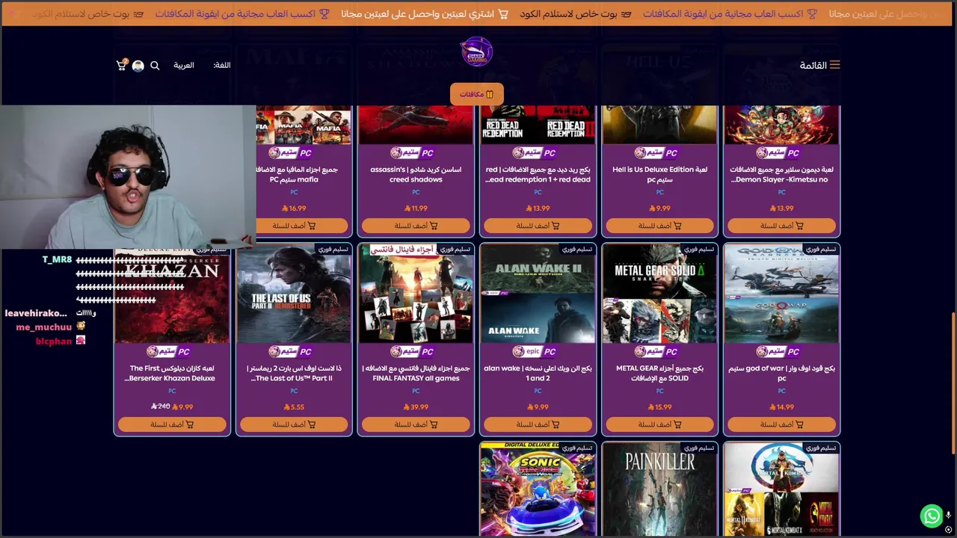Open Mortal Kombat bundle cover thumbnail
Image resolution: width=957 pixels, height=538 pixels.
(x=781, y=489)
